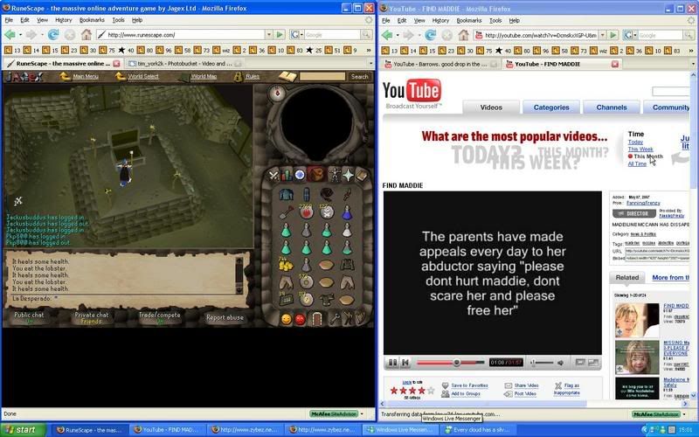Open Tools menu in RuneScape window

tap(118, 20)
